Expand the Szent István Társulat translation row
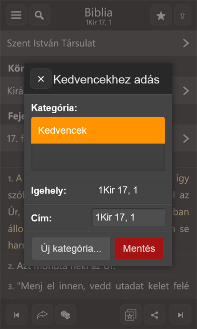 (x=98, y=43)
